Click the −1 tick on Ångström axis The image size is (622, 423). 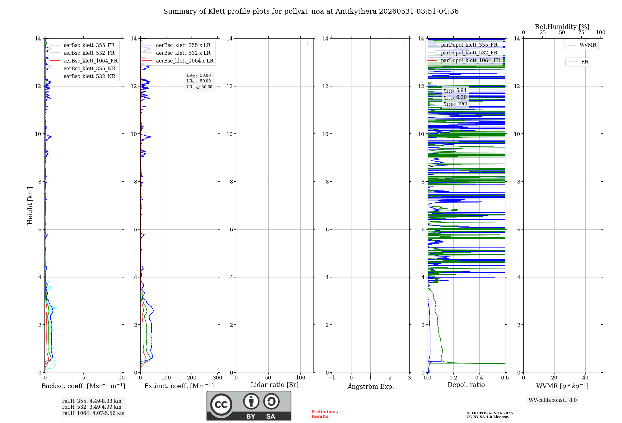(332, 378)
